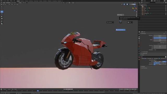Click the resolution percentage slider

(x=160, y=38)
